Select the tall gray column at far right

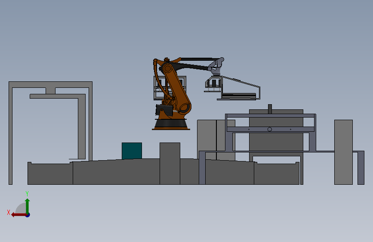pyautogui.click(x=343, y=152)
